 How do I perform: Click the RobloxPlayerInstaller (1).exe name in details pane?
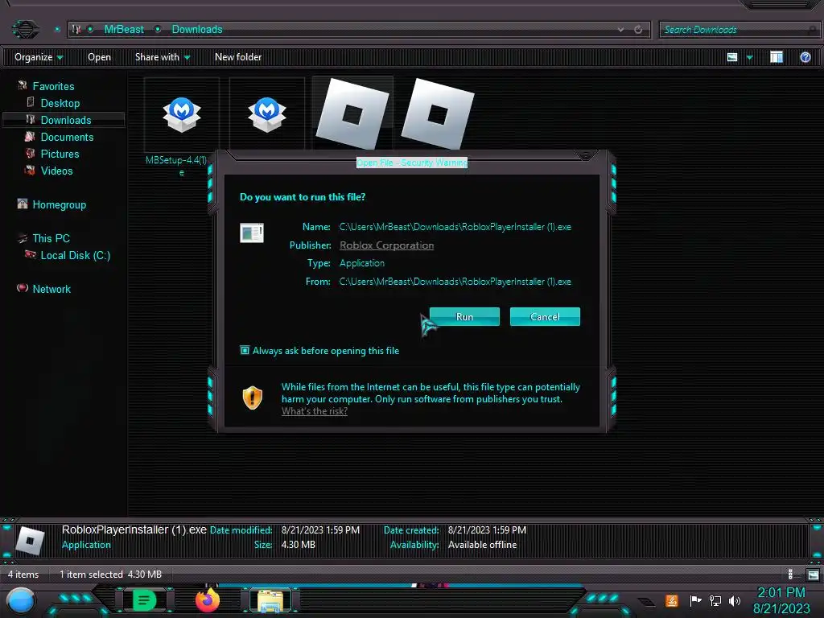[134, 529]
